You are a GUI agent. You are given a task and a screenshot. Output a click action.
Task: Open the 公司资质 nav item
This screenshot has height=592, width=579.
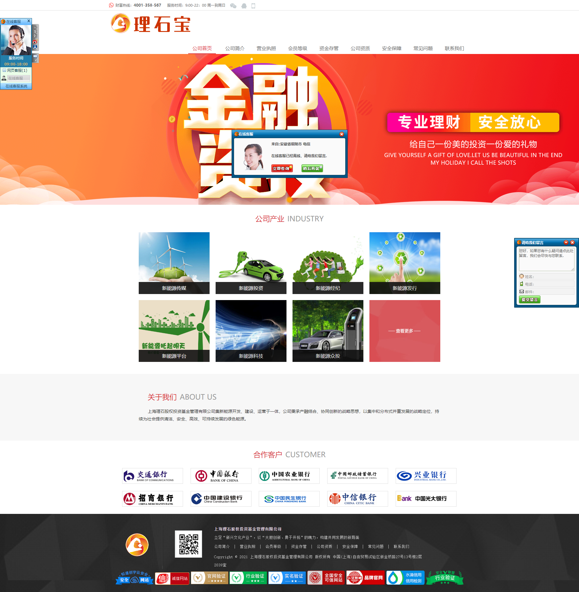[x=360, y=48]
